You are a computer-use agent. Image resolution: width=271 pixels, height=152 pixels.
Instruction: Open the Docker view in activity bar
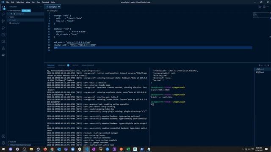pos(3,55)
